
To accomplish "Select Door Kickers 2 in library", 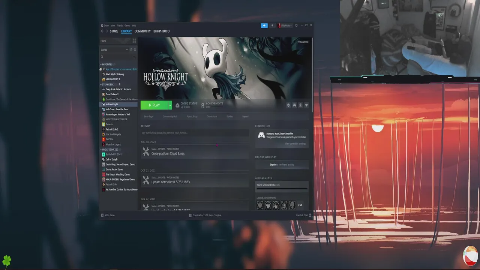I will tap(112, 94).
